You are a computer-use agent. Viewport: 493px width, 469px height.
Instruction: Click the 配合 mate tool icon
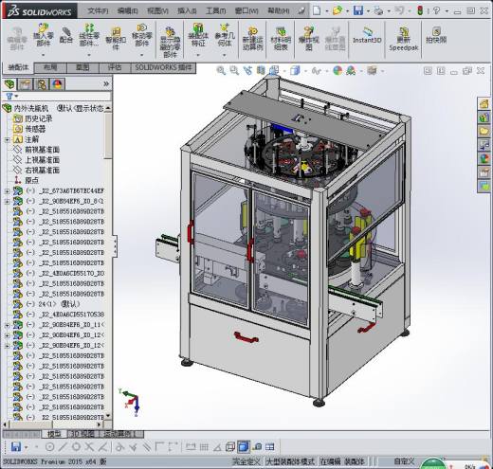coord(66,35)
